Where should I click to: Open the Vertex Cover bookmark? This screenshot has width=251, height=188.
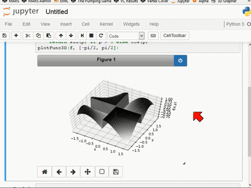(154, 1)
